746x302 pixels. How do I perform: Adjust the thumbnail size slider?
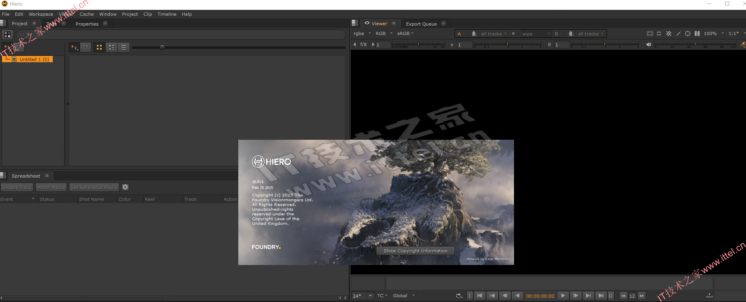(162, 47)
